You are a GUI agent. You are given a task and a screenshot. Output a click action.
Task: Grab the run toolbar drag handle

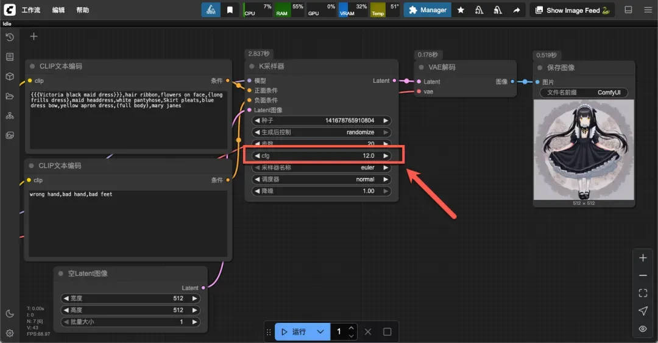269,331
